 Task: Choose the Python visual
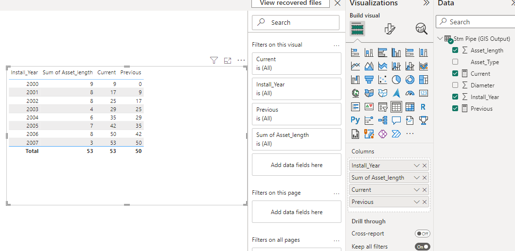pyautogui.click(x=355, y=120)
